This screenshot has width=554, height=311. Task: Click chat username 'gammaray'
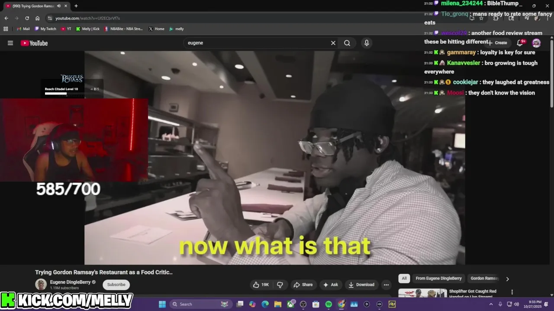tap(461, 52)
